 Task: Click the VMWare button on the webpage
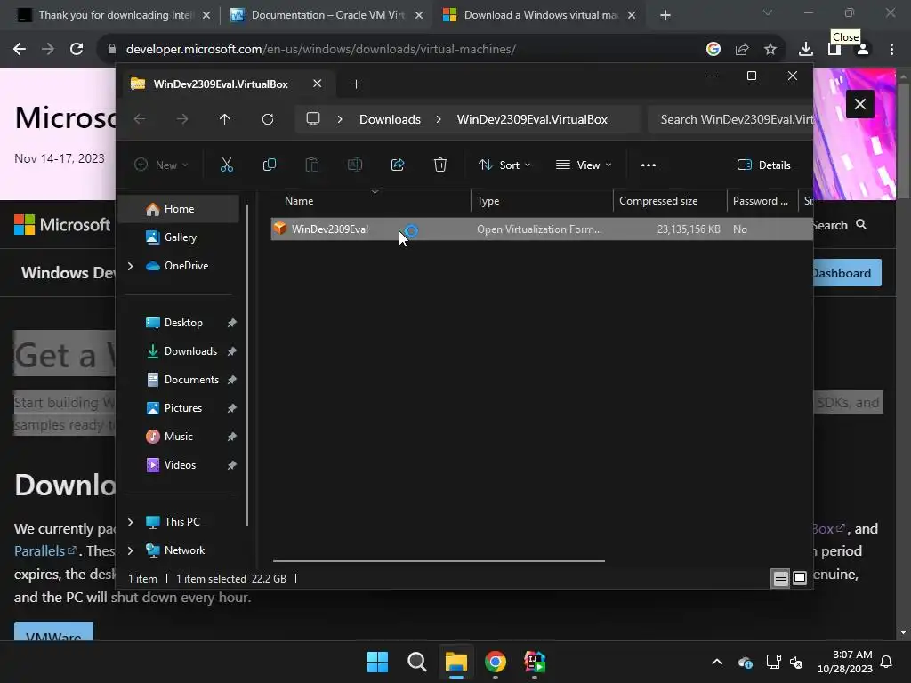53,632
